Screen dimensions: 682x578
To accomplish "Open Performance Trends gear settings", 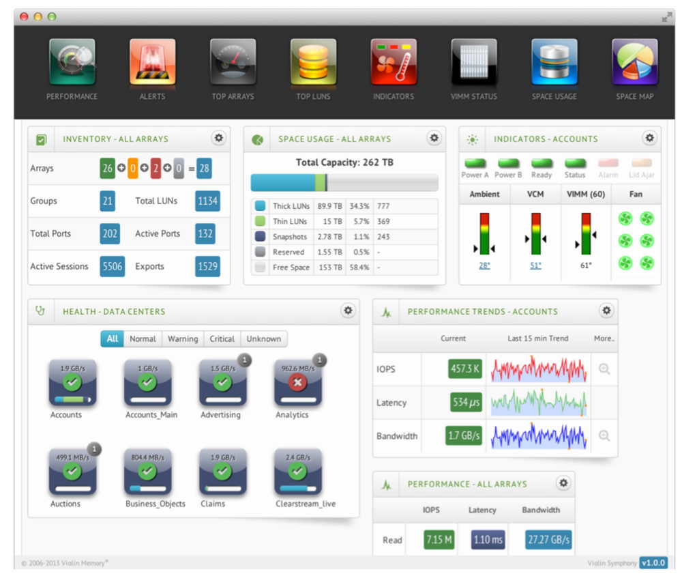I will [x=606, y=311].
